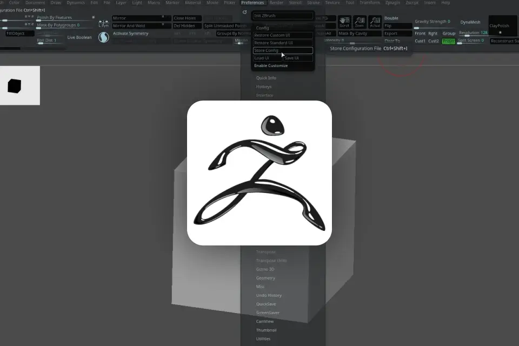Click the refresh icon beside Init ZBrush
The height and width of the screenshot is (346, 519).
click(244, 12)
